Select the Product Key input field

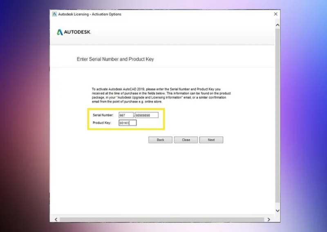point(128,123)
